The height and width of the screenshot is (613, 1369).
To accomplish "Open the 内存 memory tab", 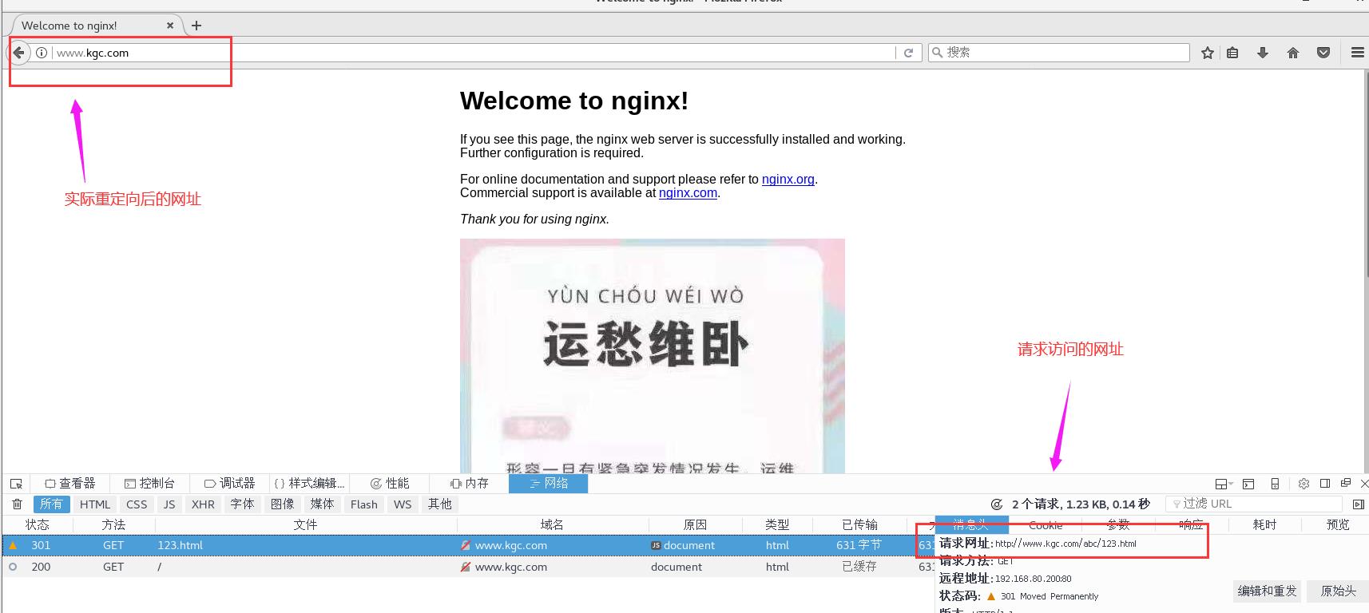I will [x=469, y=484].
